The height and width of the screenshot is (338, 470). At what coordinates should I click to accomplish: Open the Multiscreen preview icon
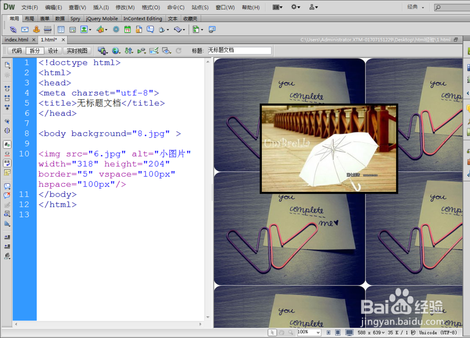click(102, 51)
